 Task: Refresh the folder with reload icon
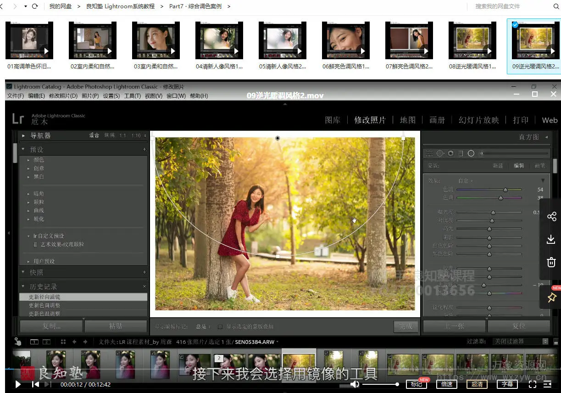click(35, 6)
